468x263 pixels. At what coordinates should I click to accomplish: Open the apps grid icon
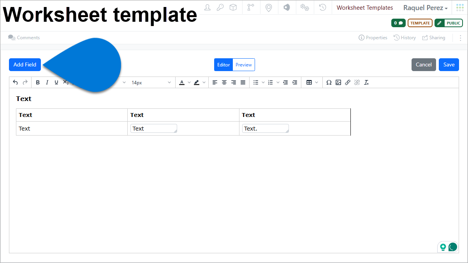coord(460,7)
